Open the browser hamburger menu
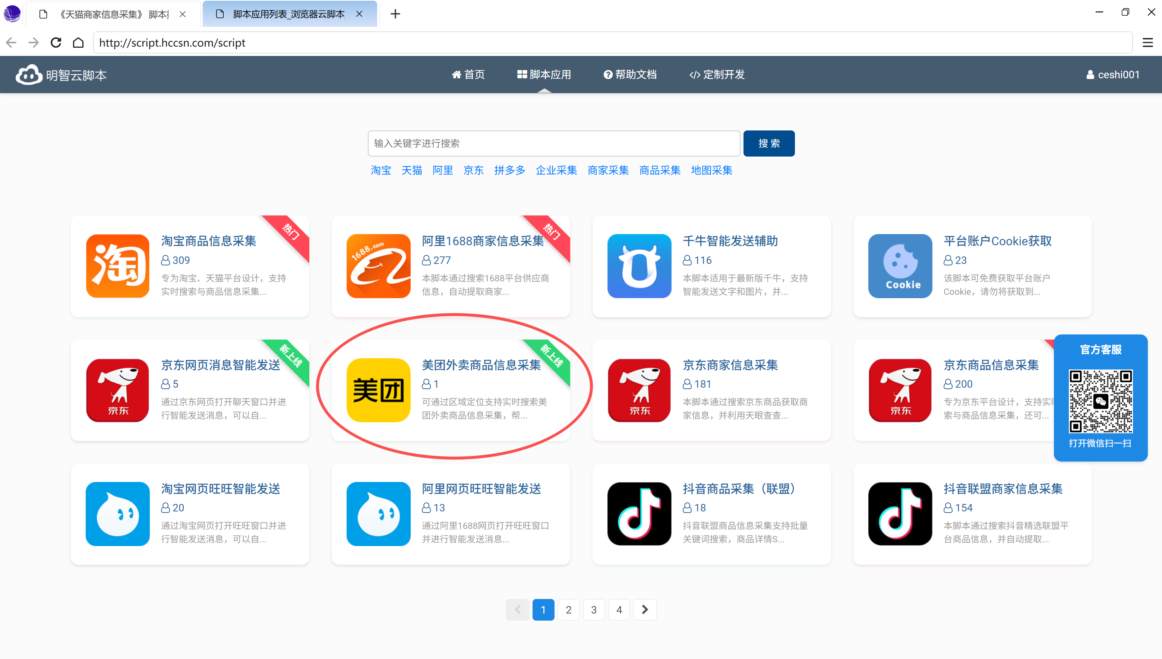 click(x=1147, y=42)
